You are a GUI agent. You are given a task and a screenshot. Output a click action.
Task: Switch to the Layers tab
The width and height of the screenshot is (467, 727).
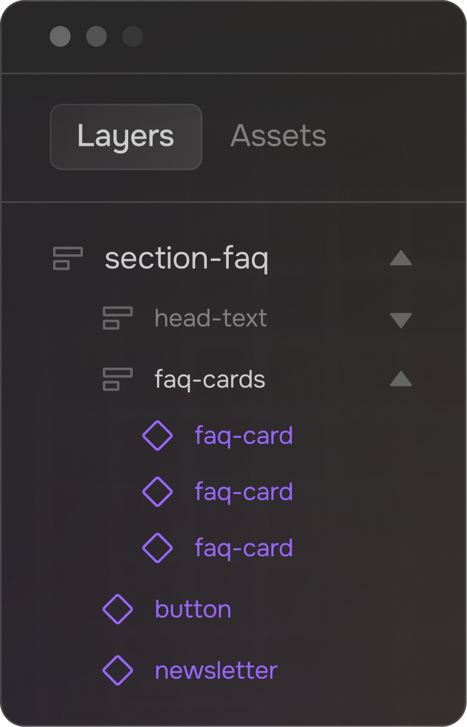click(126, 137)
